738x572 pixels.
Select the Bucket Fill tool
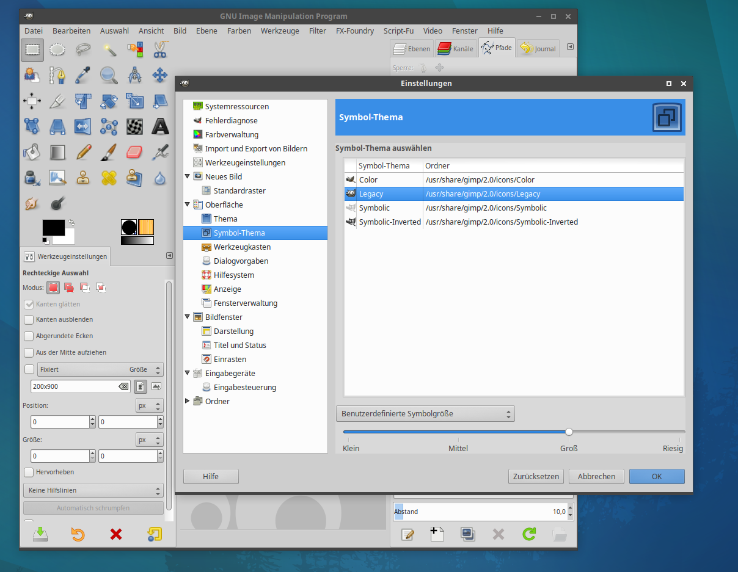tap(32, 152)
